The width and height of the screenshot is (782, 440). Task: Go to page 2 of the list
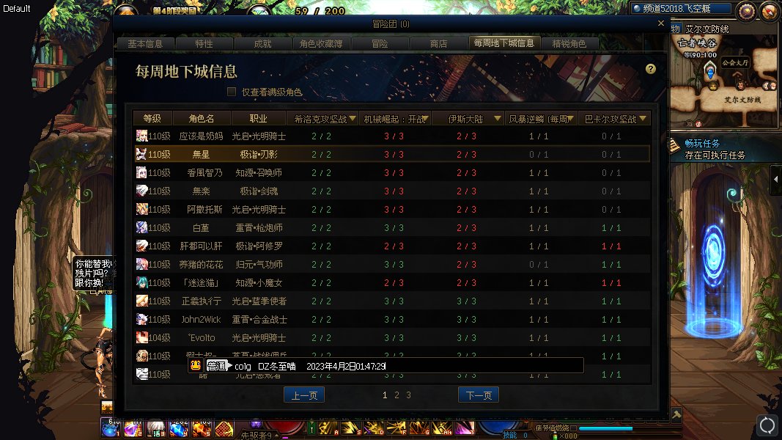pyautogui.click(x=396, y=395)
